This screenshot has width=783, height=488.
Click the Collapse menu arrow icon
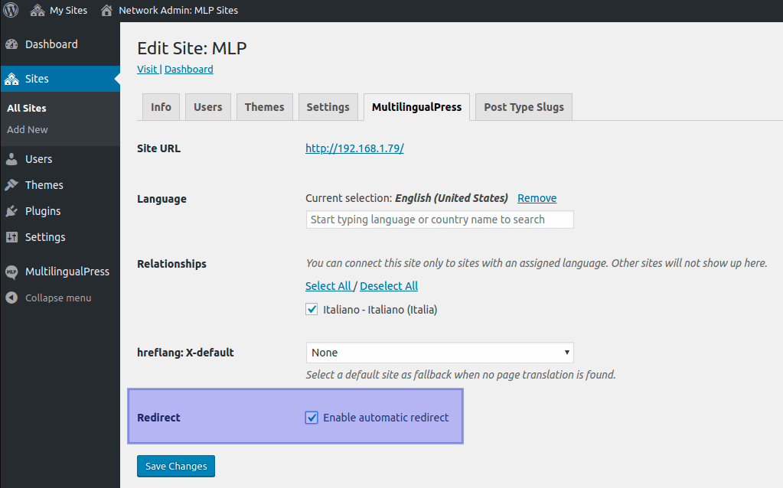(11, 298)
